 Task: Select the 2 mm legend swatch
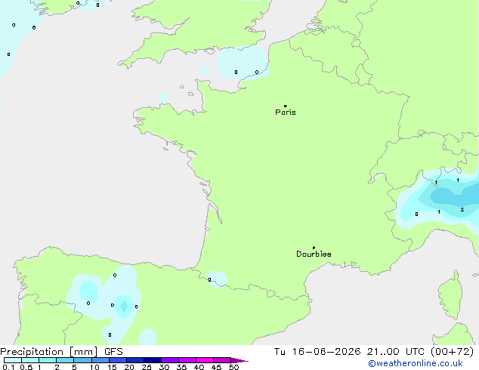65,360
